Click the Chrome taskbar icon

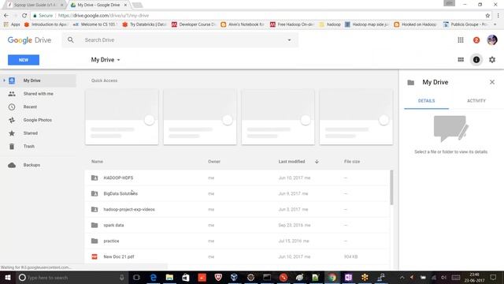coord(332,278)
